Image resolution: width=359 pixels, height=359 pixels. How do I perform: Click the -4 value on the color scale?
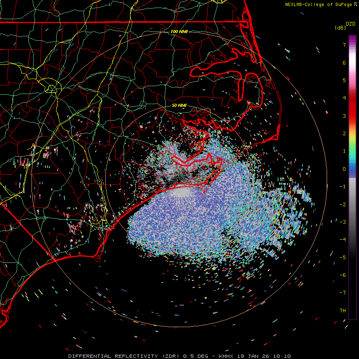(343, 240)
